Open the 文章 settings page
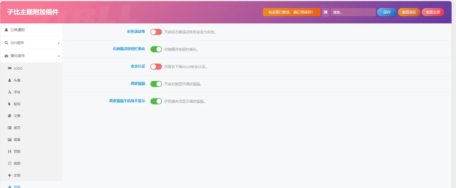Image resolution: width=456 pixels, height=188 pixels. (x=31, y=116)
